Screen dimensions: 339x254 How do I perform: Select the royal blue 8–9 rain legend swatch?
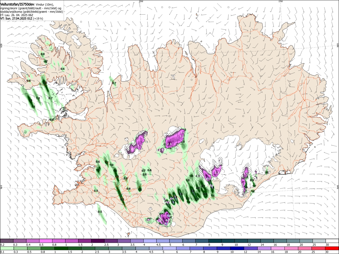210,248
